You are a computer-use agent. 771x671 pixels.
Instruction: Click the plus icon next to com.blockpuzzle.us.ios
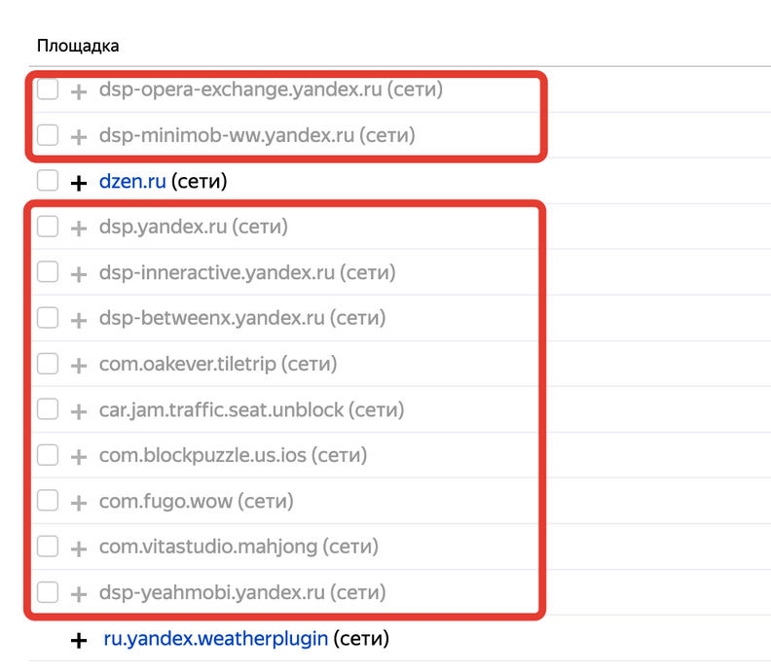coord(79,456)
